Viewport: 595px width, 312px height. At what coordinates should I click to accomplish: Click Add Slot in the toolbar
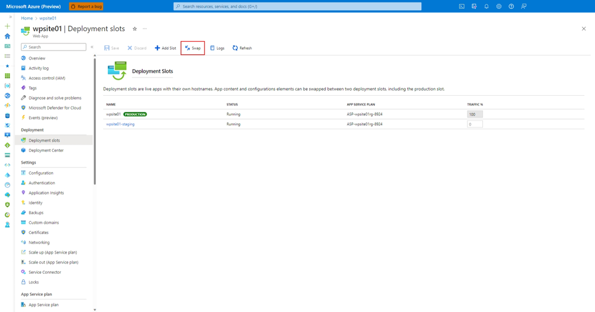pos(166,48)
